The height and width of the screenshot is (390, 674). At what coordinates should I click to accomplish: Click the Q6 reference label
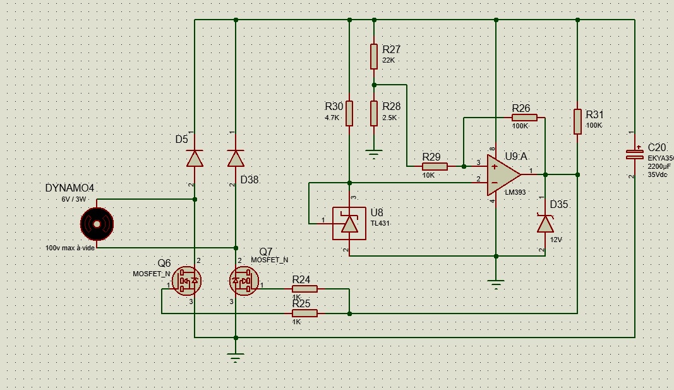pyautogui.click(x=164, y=263)
